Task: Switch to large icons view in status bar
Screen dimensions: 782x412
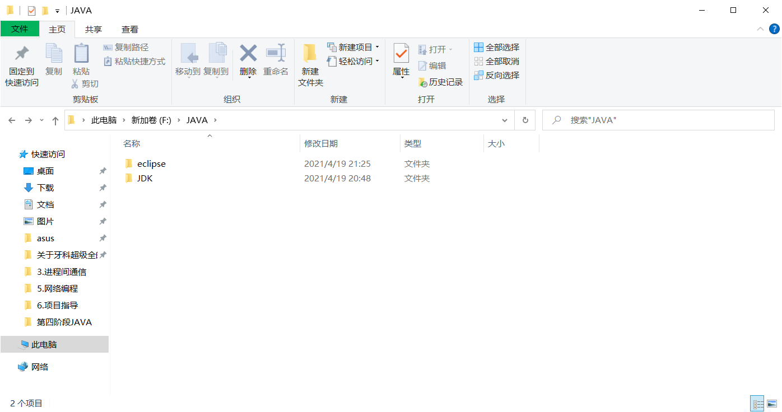Action: point(772,403)
